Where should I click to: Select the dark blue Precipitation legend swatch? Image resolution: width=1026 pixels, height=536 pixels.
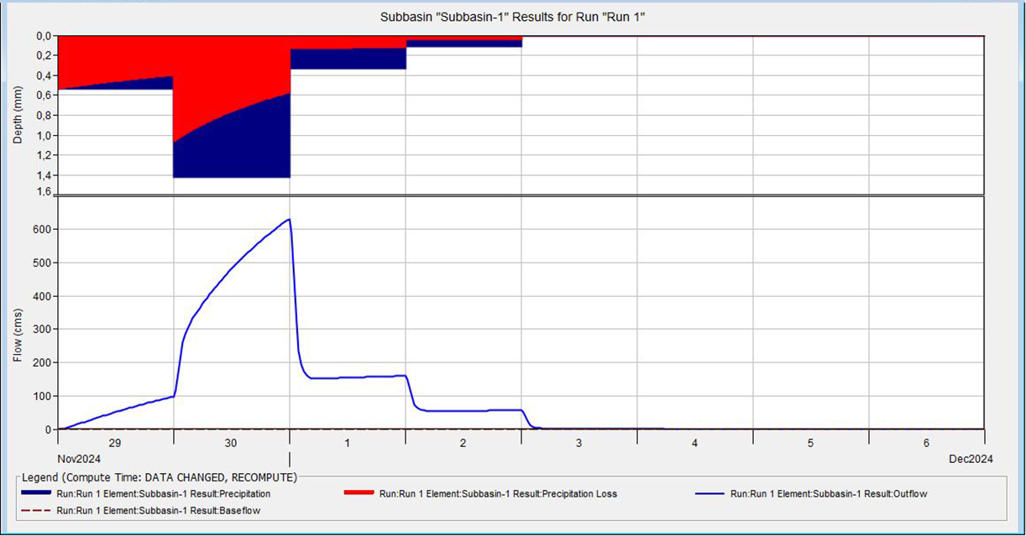coord(35,494)
